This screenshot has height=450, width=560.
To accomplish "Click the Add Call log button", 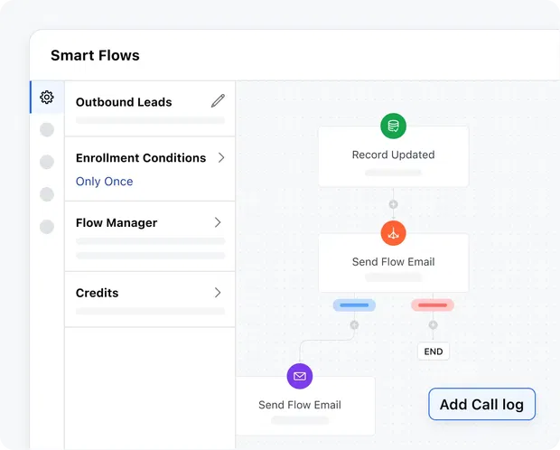I will click(x=481, y=404).
